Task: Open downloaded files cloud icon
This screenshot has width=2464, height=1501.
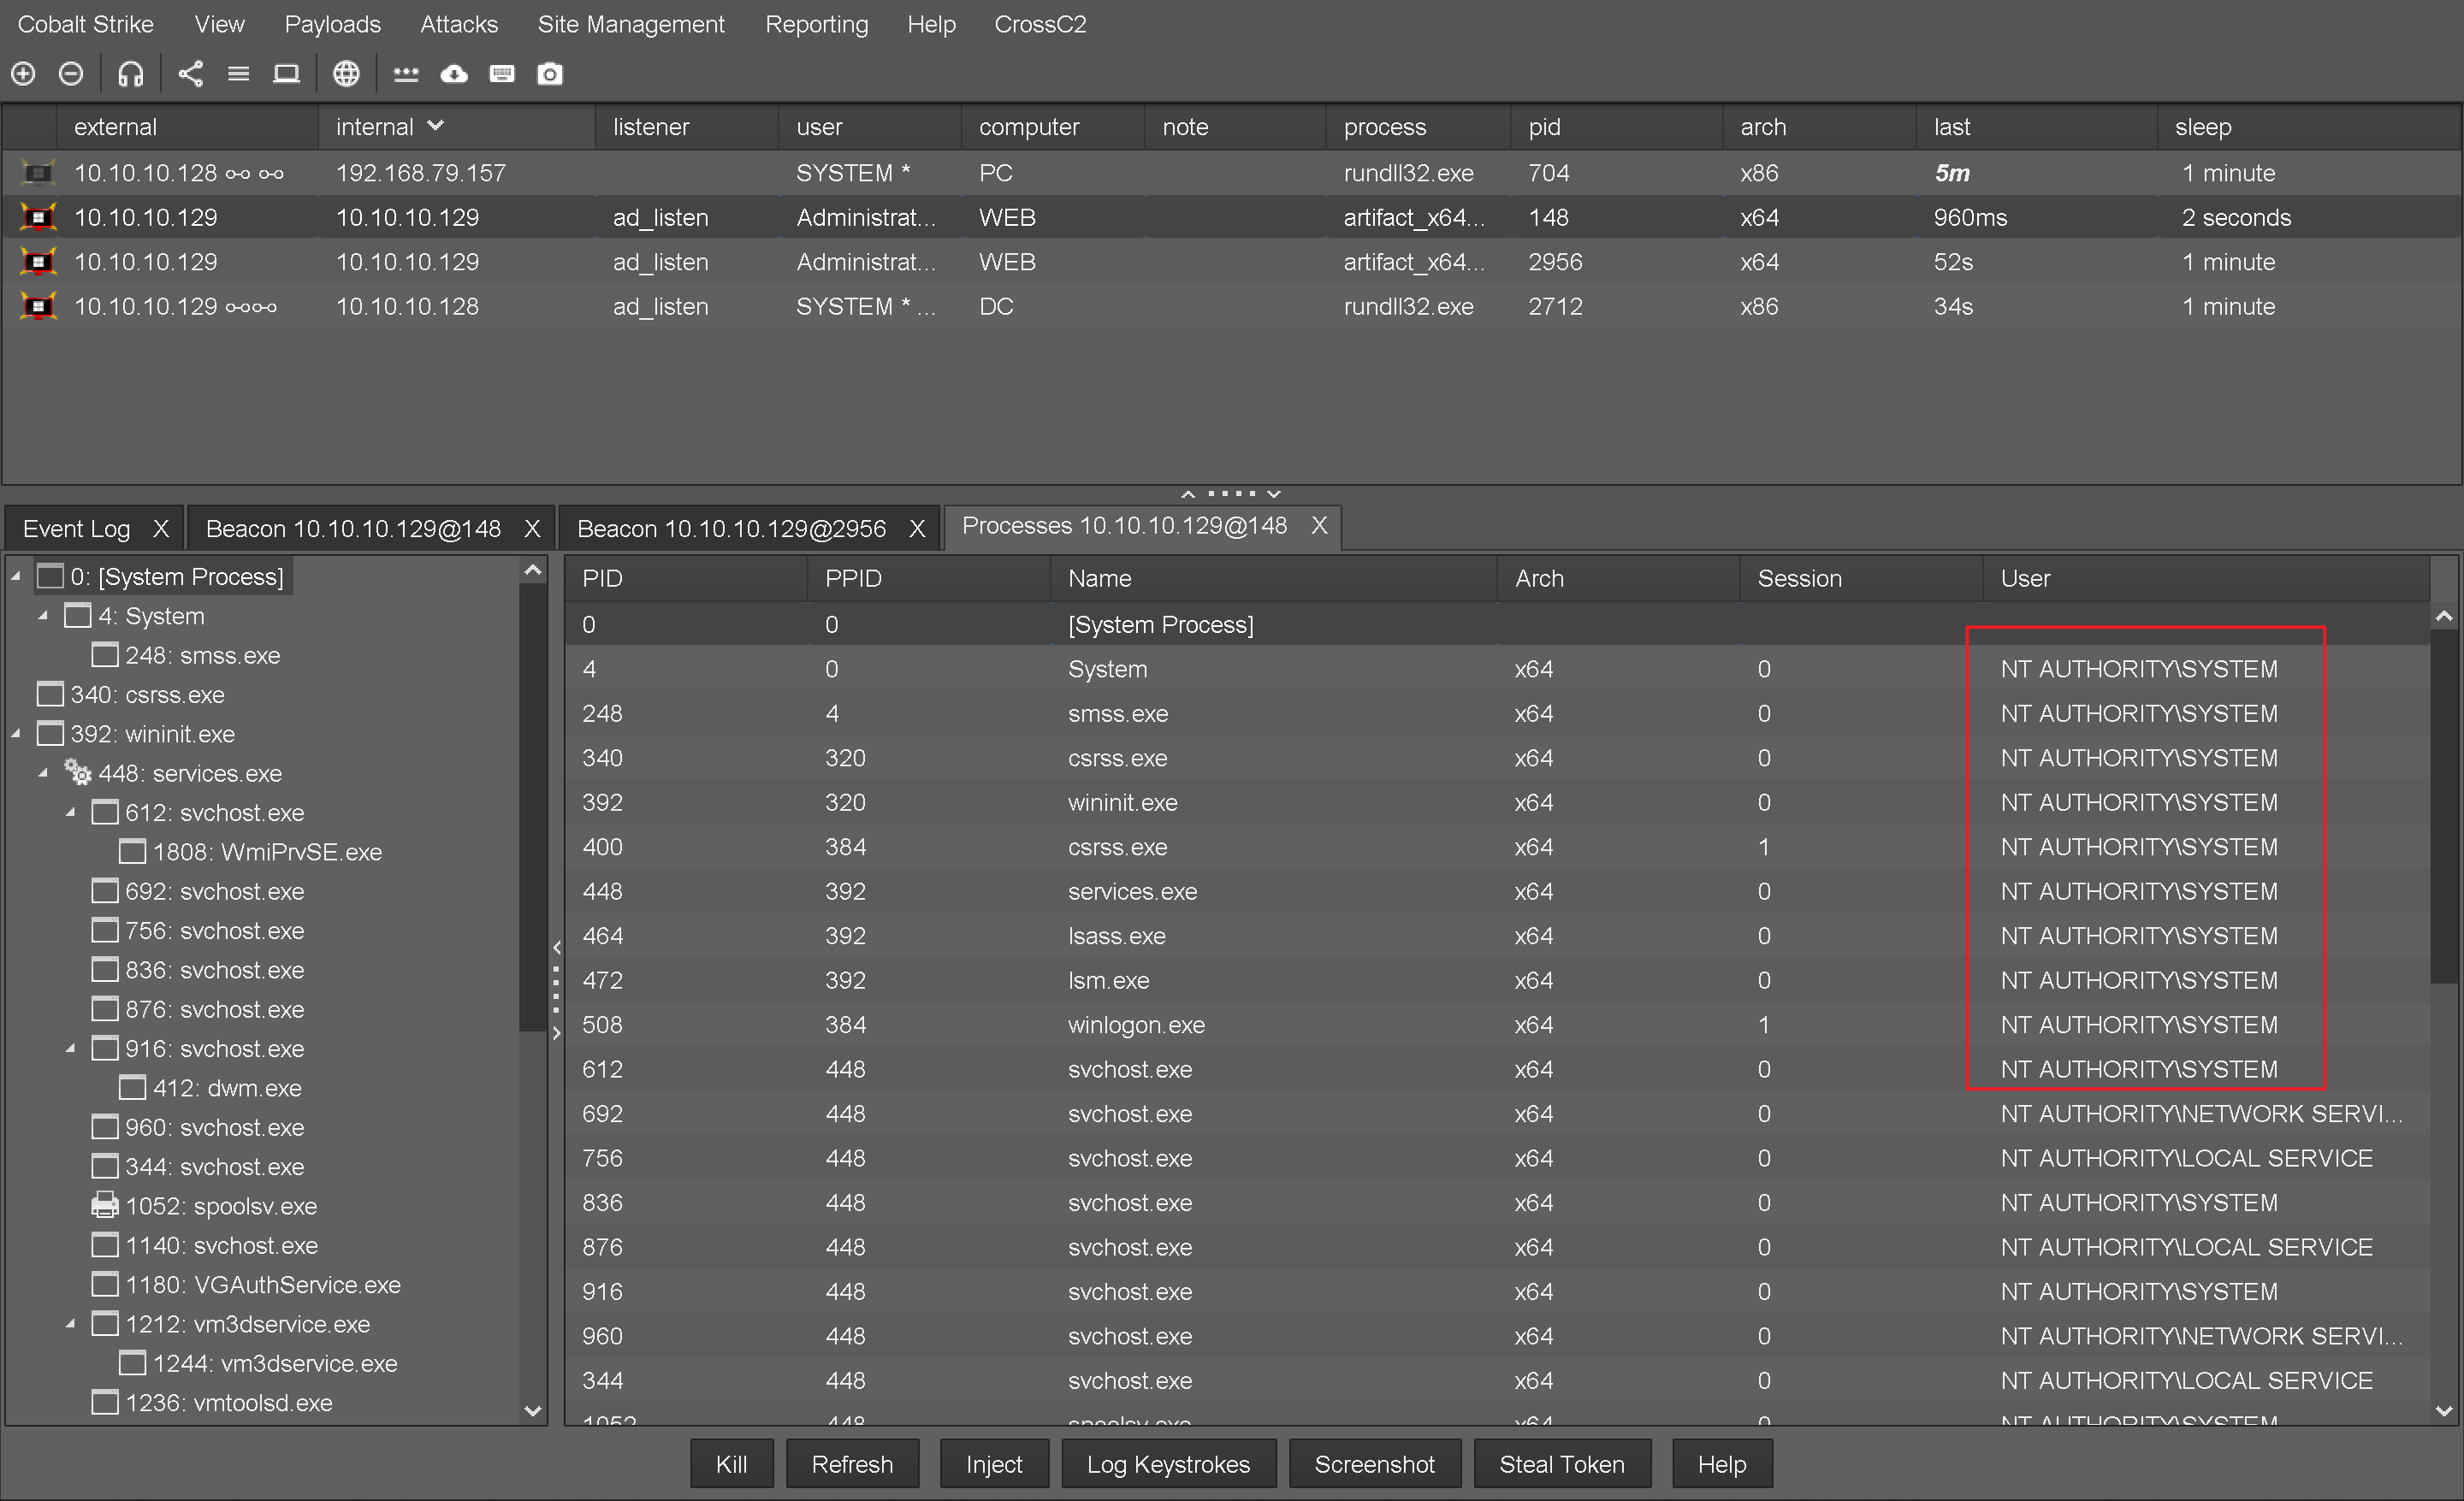Action: click(x=454, y=74)
